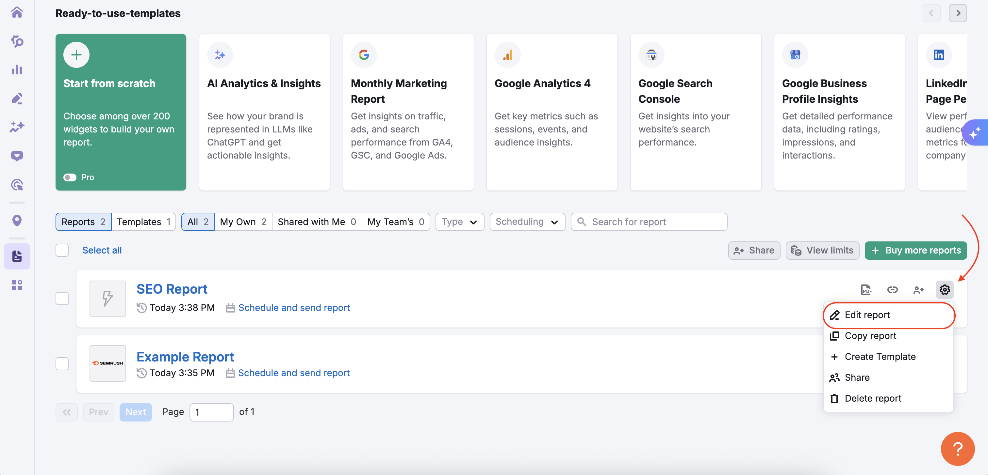
Task: Select the Home icon in the sidebar
Action: pos(17,12)
